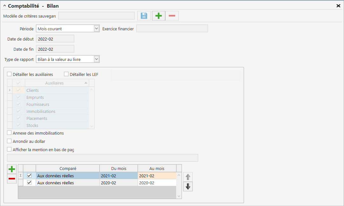Check Afficher la mention en bas de page

[x=9, y=150]
